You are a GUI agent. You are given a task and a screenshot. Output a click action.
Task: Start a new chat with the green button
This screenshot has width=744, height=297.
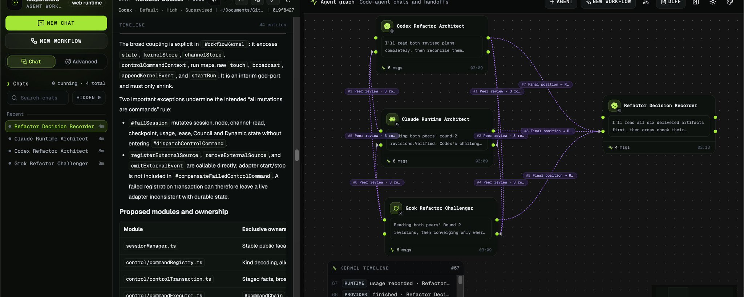tap(56, 23)
